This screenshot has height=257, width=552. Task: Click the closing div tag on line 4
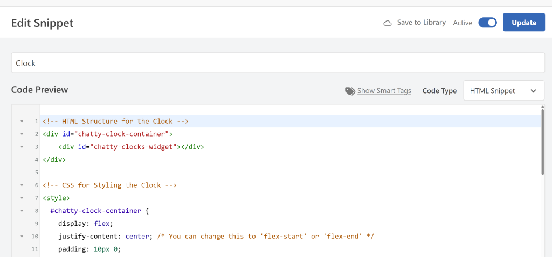pos(53,160)
